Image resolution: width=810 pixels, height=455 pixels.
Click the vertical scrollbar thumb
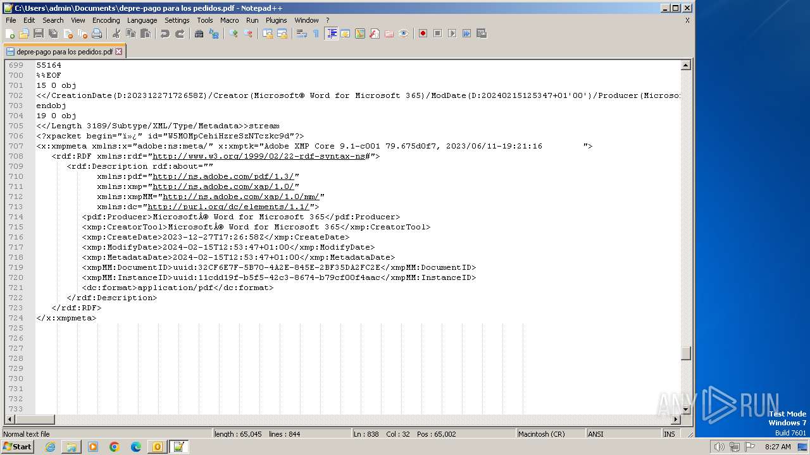tap(686, 353)
